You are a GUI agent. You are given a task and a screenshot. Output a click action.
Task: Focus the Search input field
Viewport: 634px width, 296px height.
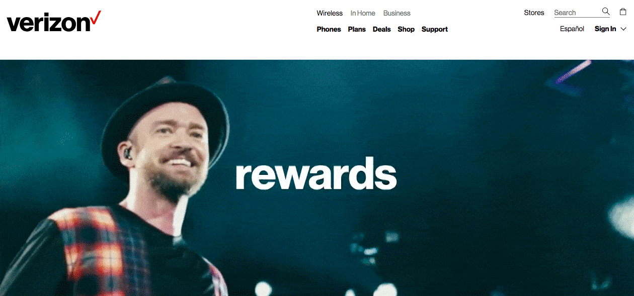pyautogui.click(x=577, y=13)
